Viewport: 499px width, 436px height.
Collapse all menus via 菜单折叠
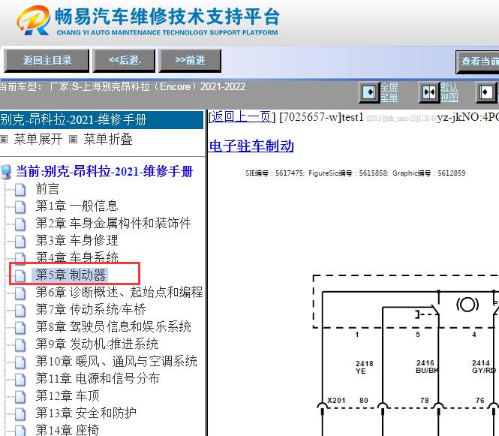coord(108,139)
